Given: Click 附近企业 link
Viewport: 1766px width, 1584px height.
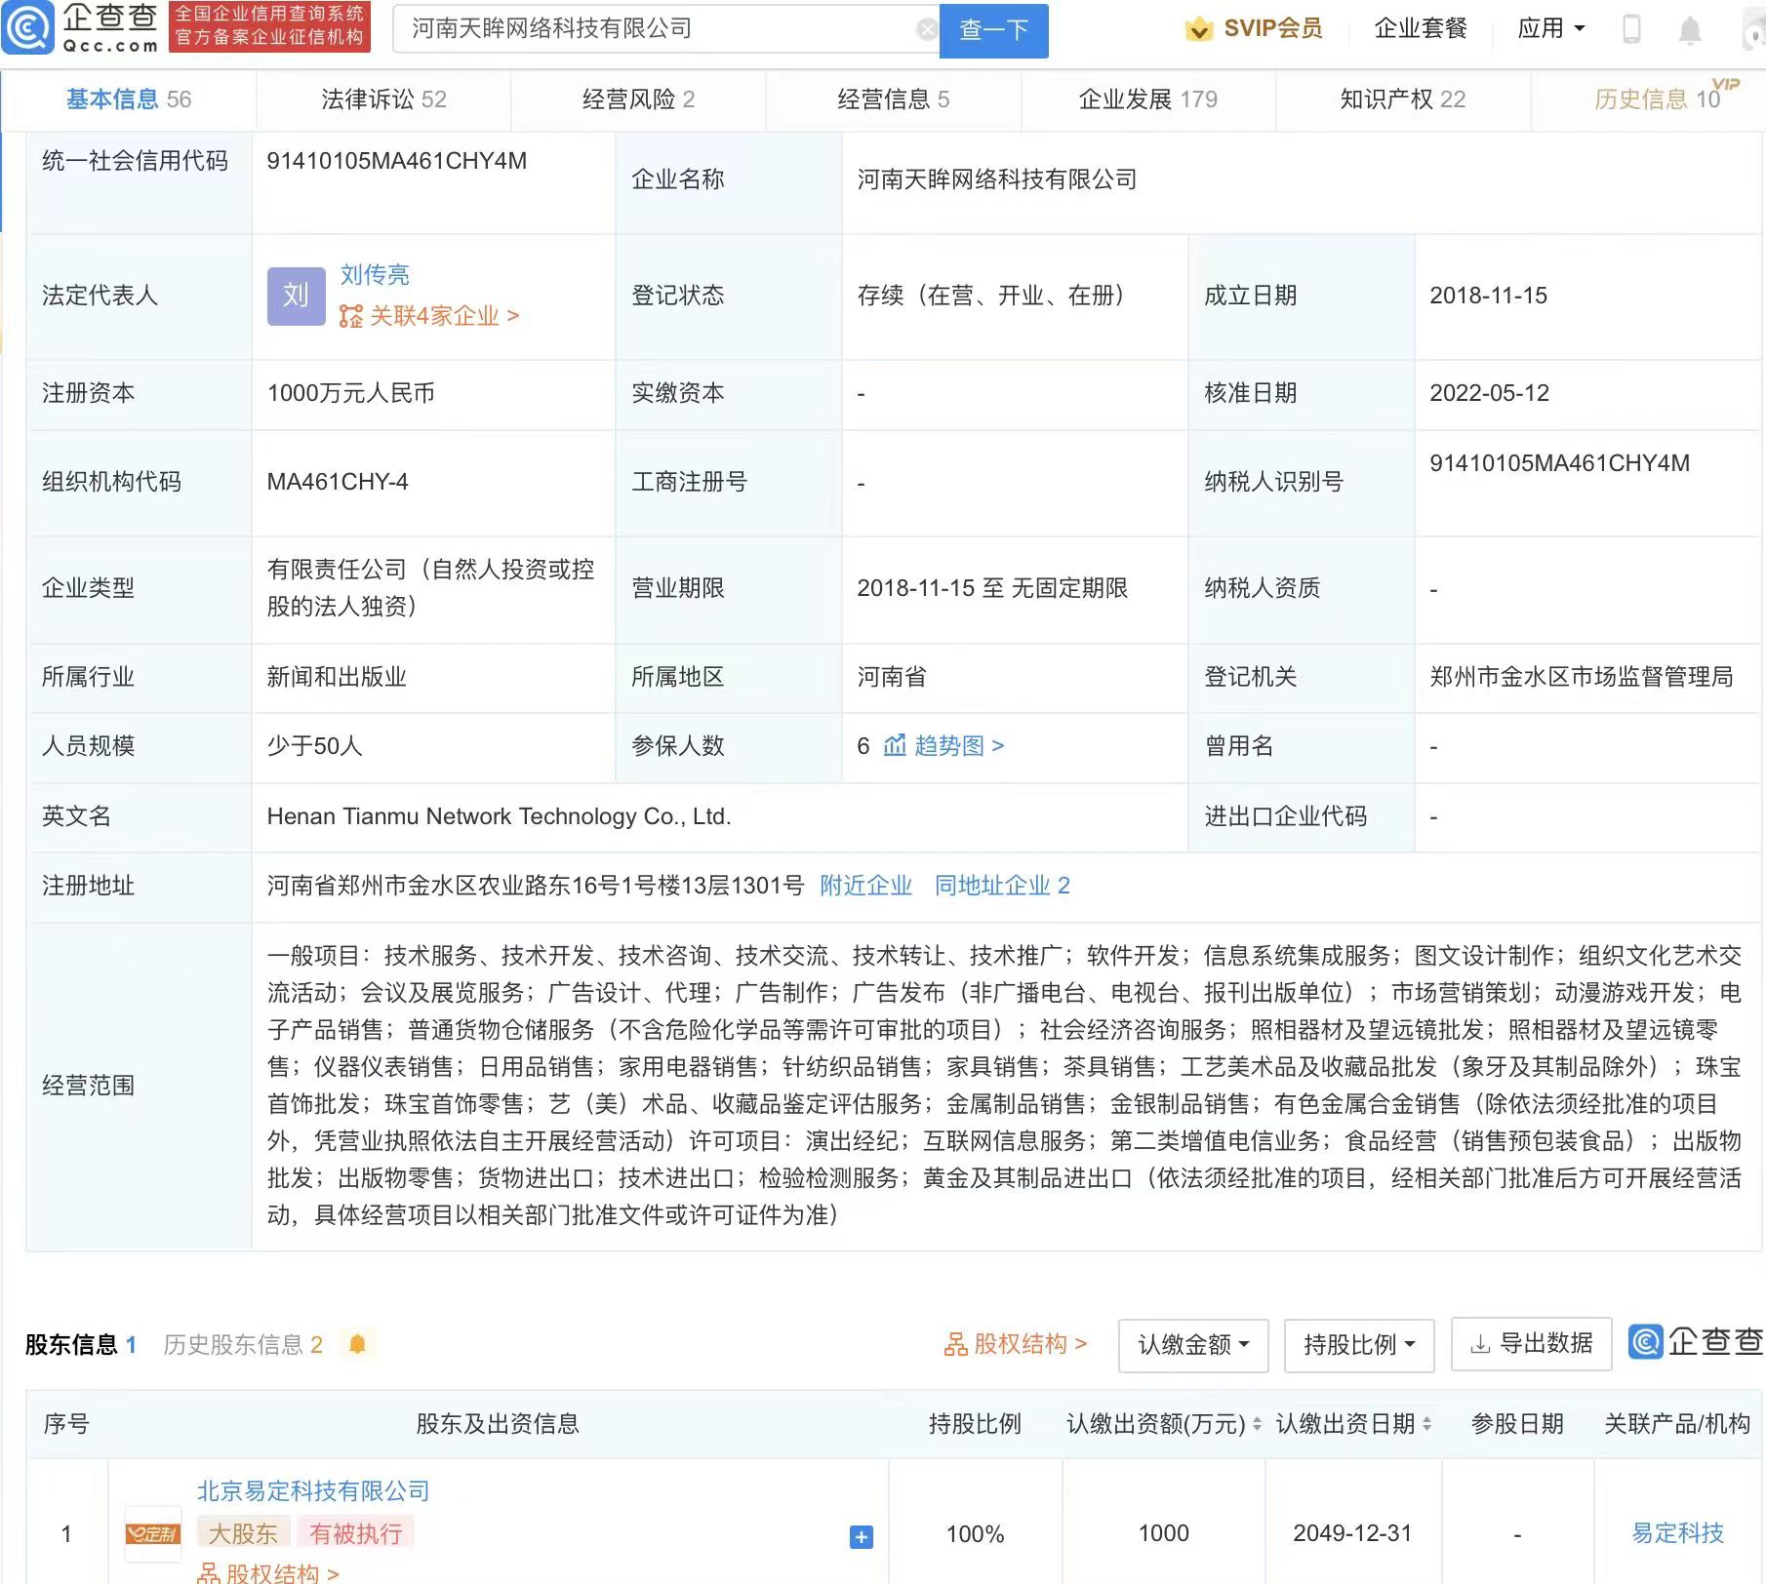Looking at the screenshot, I should coord(866,886).
